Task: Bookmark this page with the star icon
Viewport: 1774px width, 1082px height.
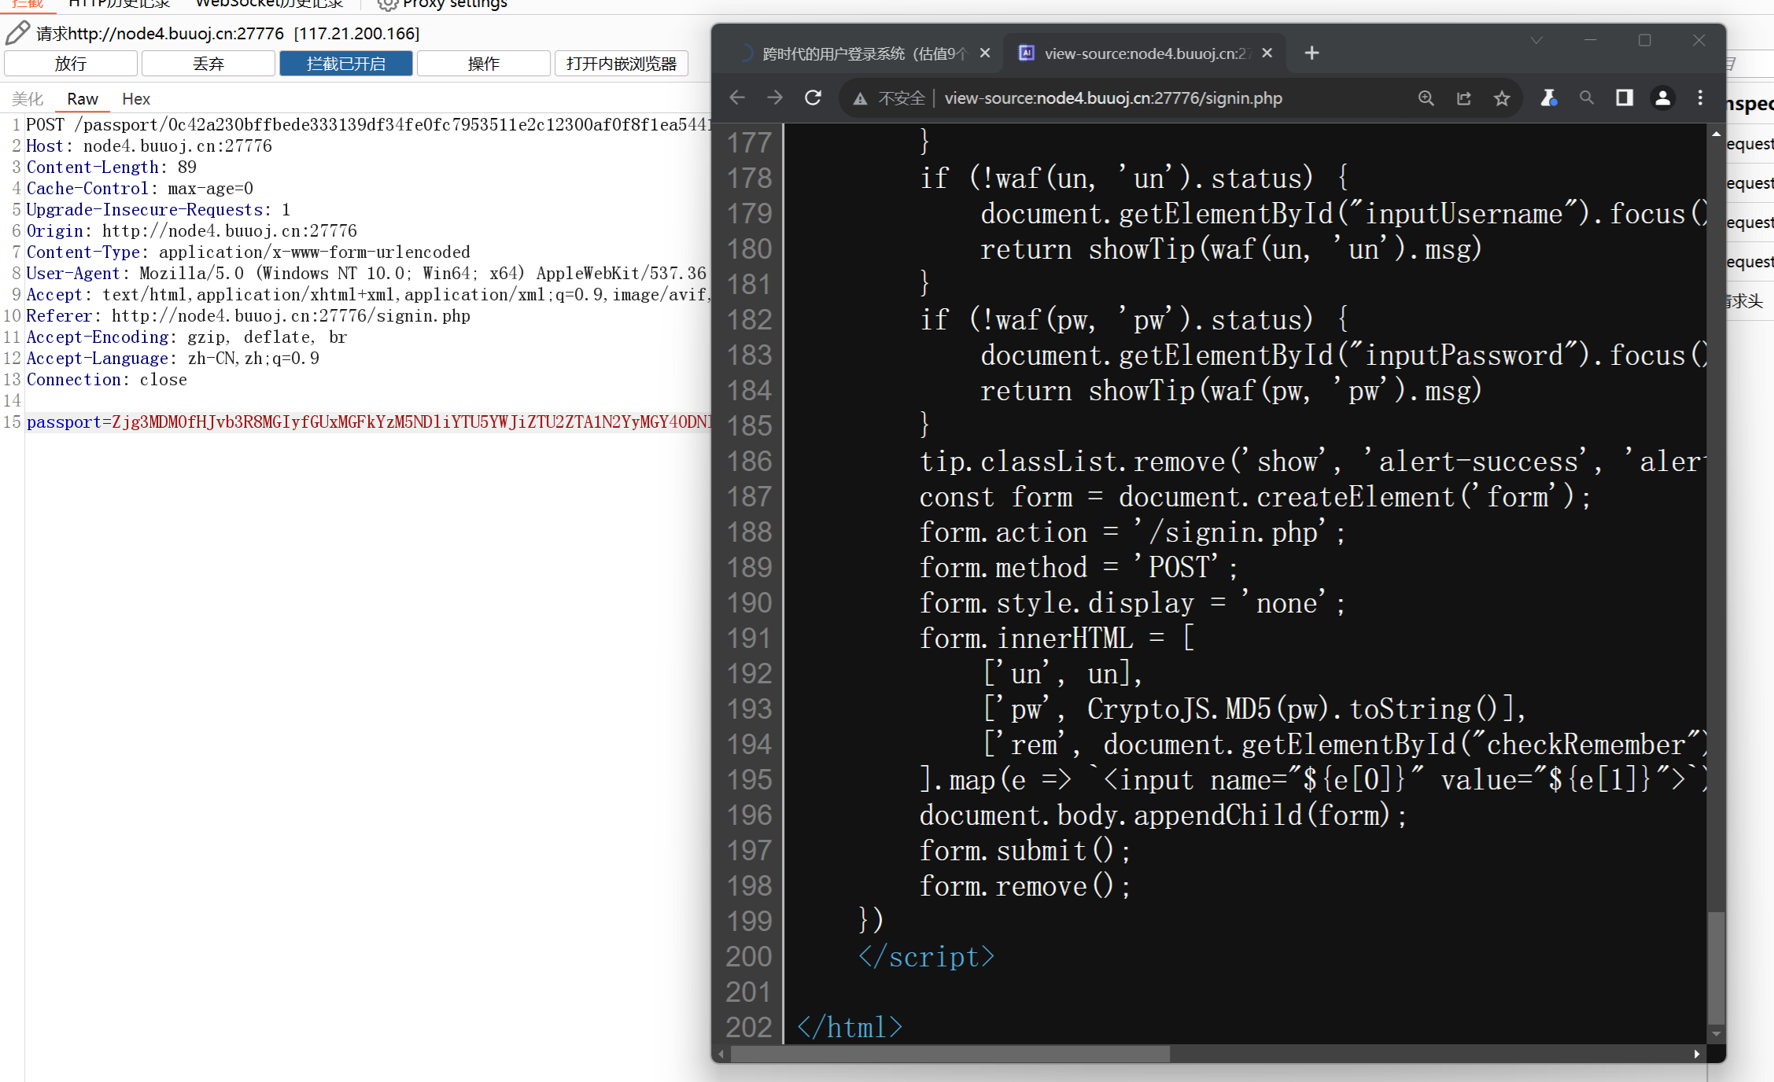Action: (x=1502, y=98)
